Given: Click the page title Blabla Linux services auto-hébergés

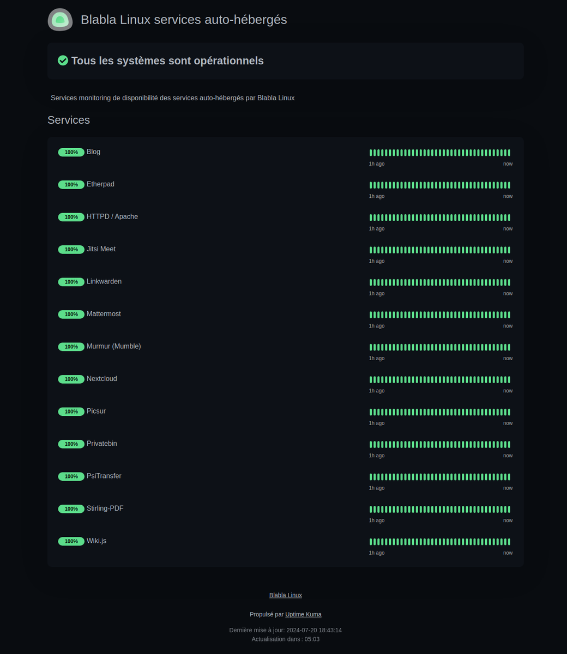Looking at the screenshot, I should [184, 20].
